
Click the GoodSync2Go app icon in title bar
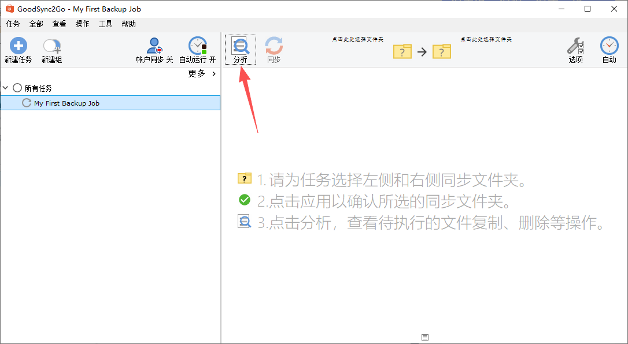[10, 9]
